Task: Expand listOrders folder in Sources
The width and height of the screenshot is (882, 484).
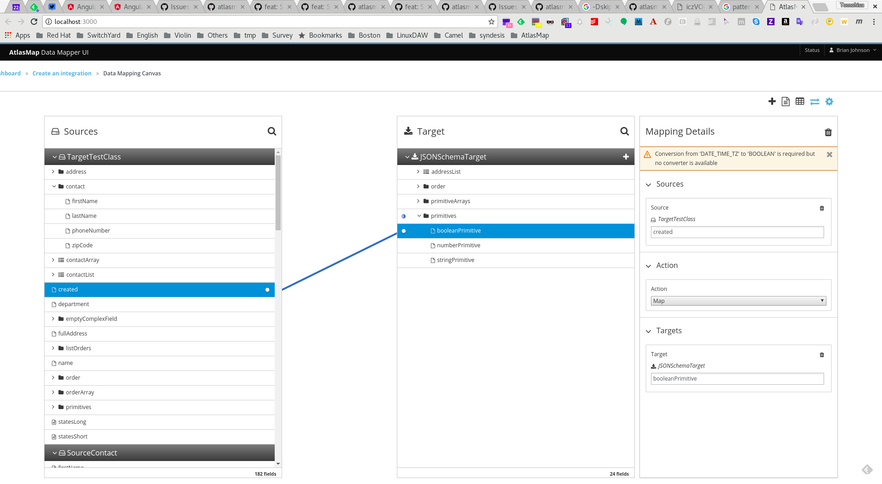Action: [53, 348]
